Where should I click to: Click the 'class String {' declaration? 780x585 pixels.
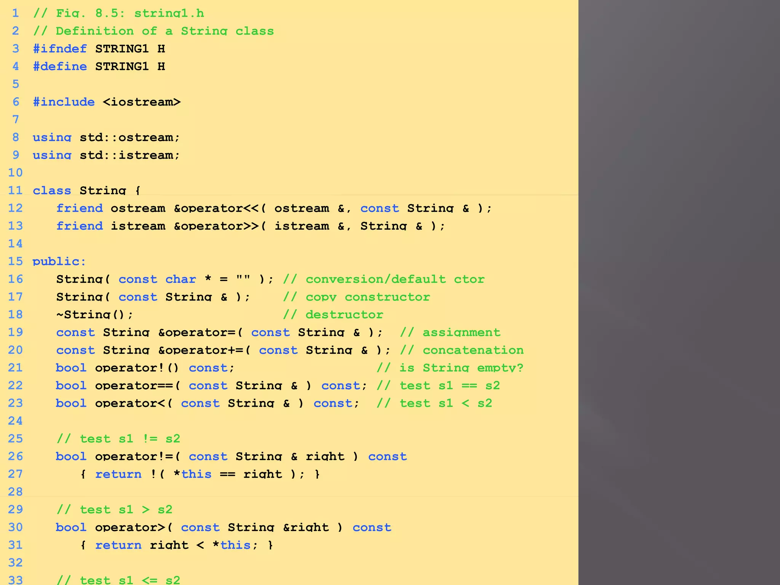(86, 190)
